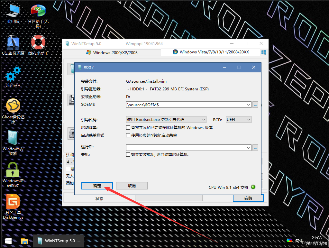Image resolution: width=329 pixels, height=248 pixels.
Task: Enable 使用经典的"传统"启动菜单 checkbox
Action: (x=128, y=135)
